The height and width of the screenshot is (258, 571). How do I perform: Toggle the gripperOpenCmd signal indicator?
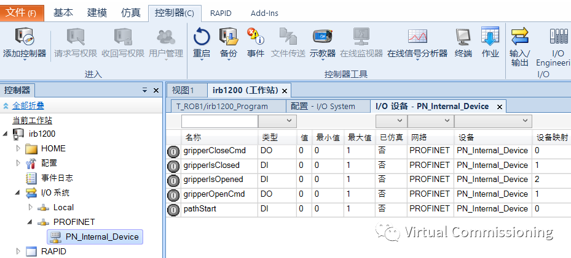(x=173, y=195)
